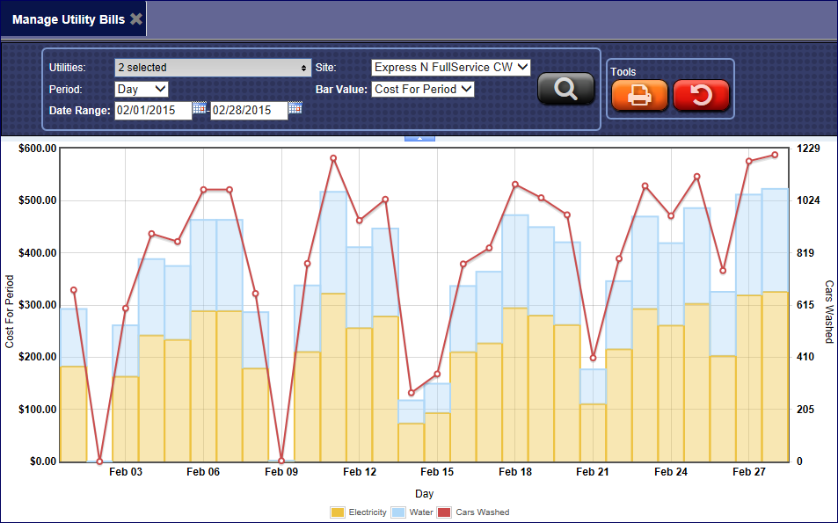Screen dimensions: 838x523
Task: Open the start date calendar picker icon
Action: click(200, 108)
